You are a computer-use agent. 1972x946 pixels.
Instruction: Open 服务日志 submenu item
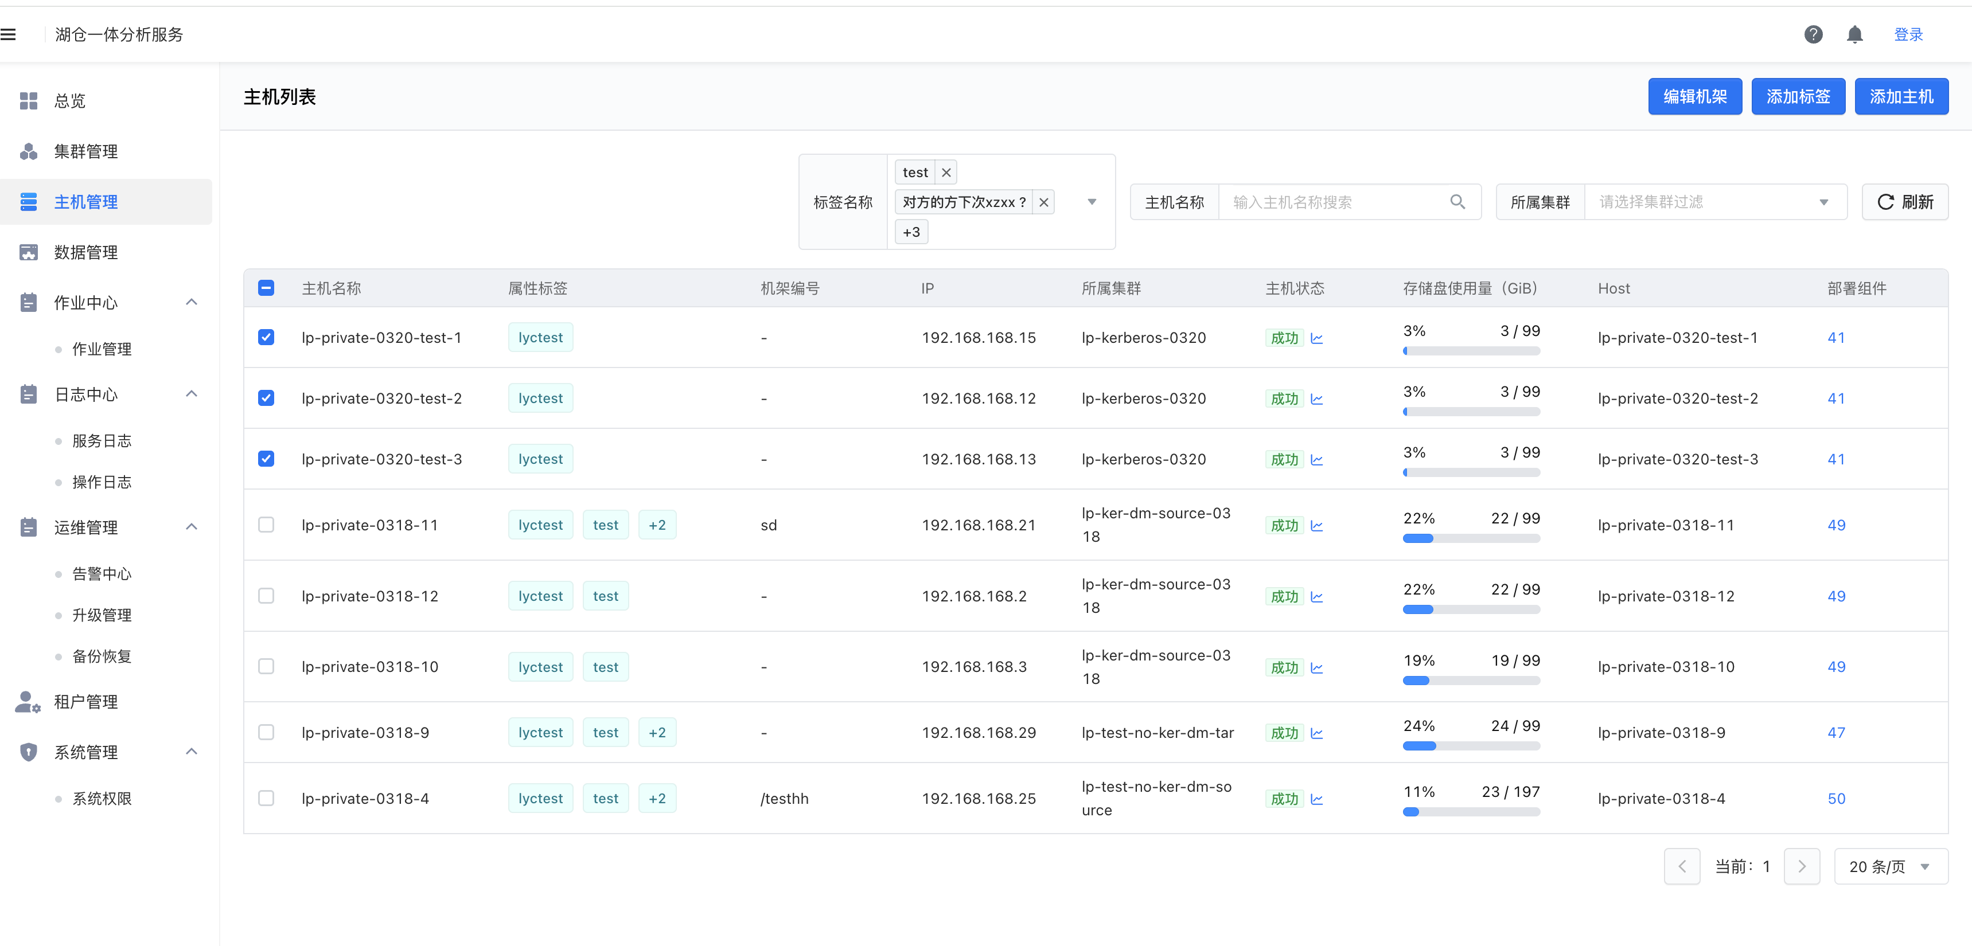point(102,441)
